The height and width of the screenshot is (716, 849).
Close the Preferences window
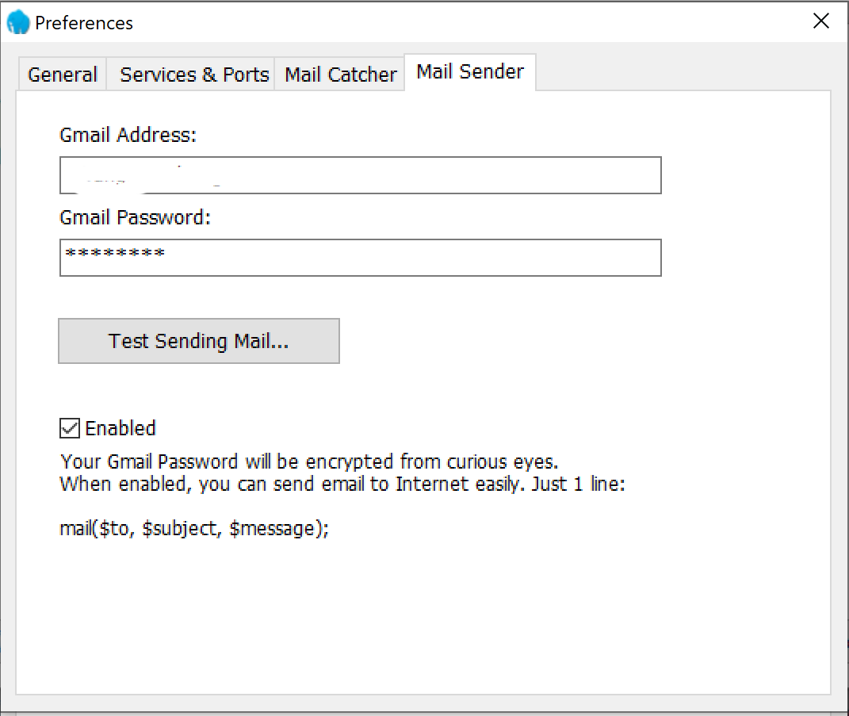821,21
